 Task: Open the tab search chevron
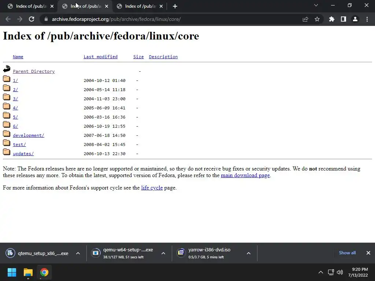click(316, 5)
